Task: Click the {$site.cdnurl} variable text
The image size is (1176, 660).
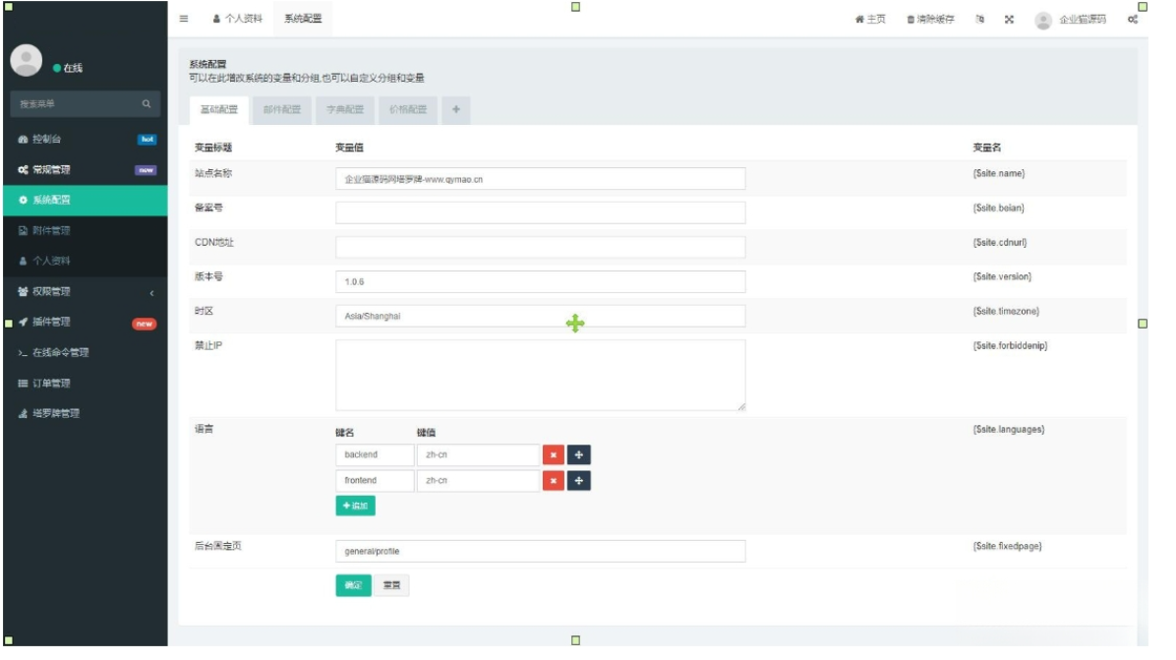Action: point(1000,243)
